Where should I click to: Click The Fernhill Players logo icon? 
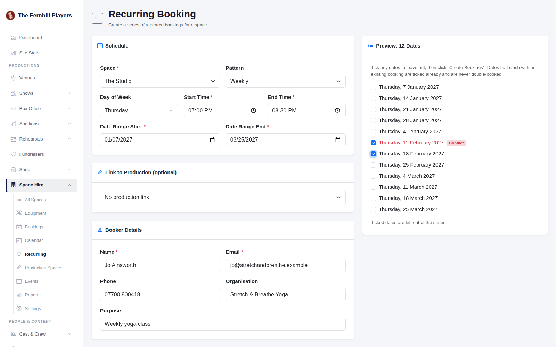point(10,15)
